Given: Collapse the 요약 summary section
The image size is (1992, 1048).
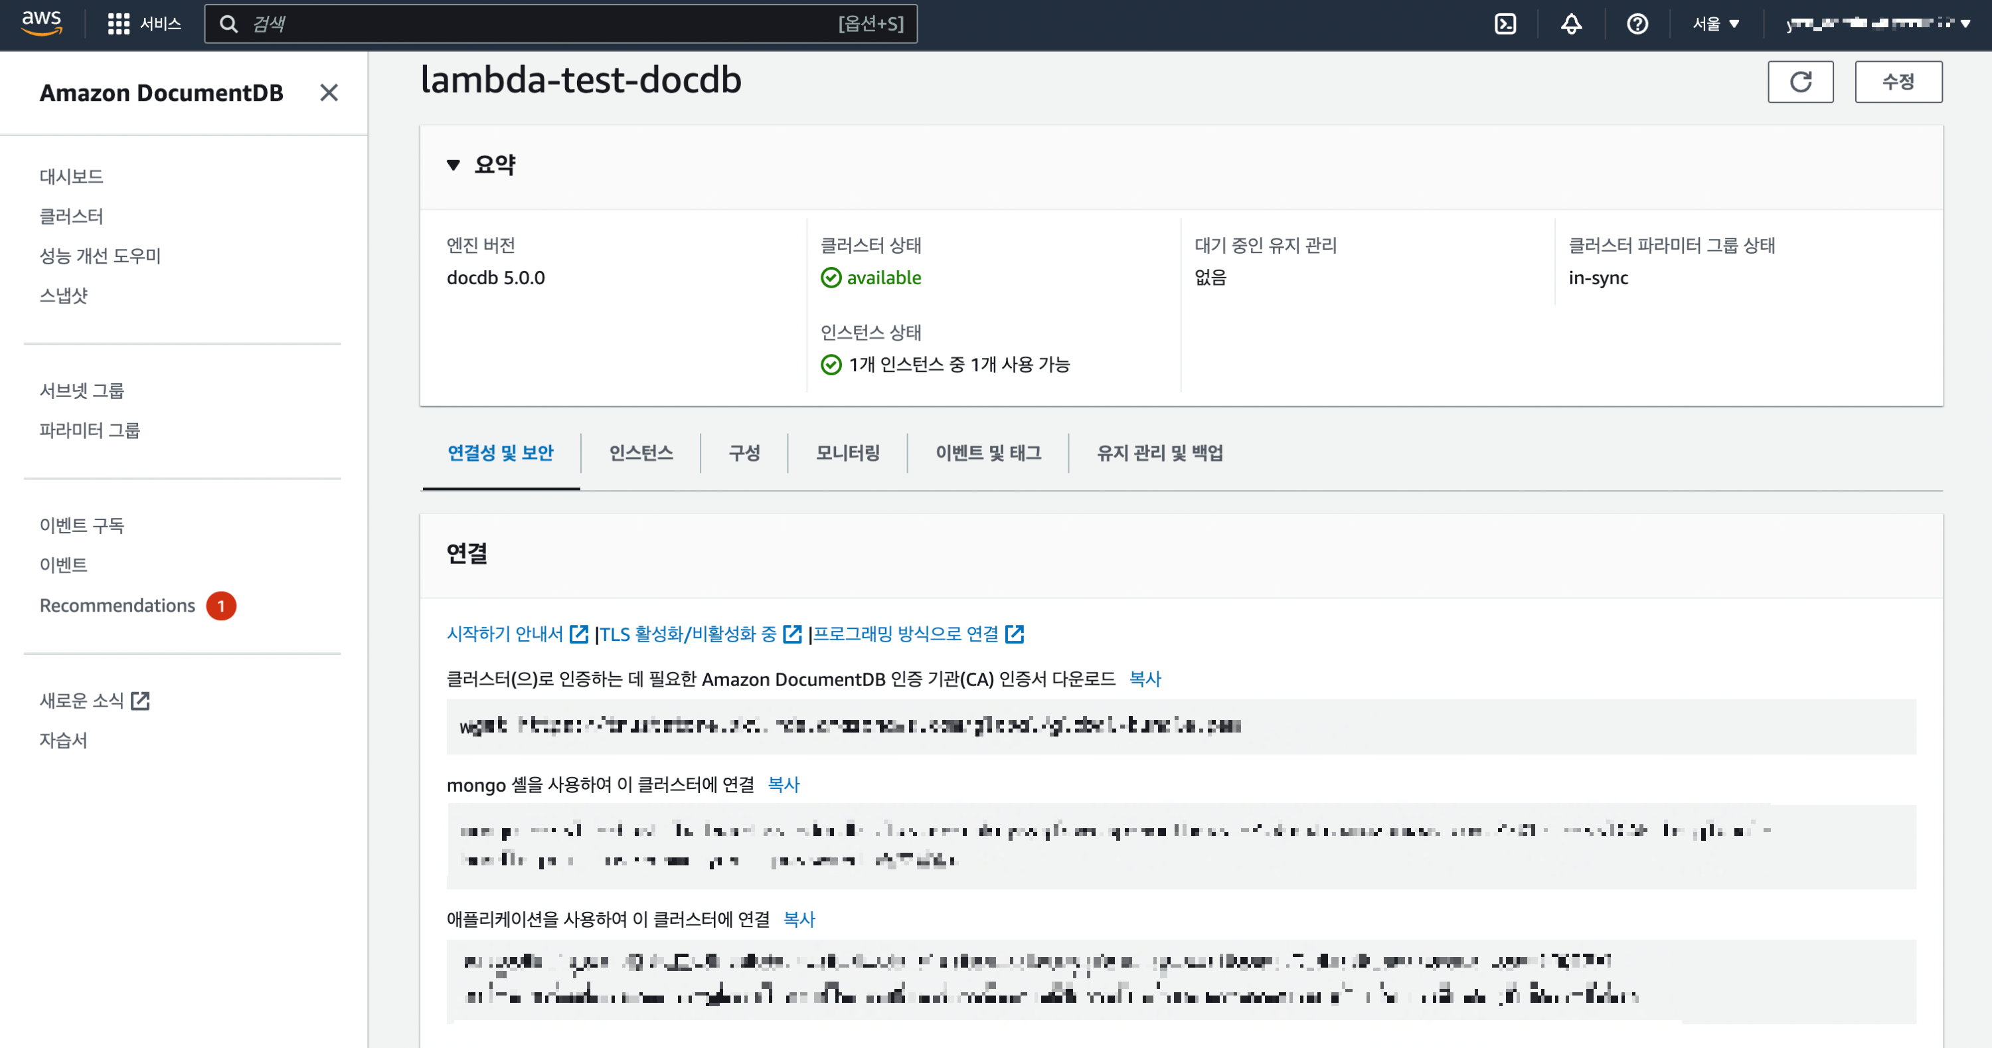Looking at the screenshot, I should click(454, 165).
